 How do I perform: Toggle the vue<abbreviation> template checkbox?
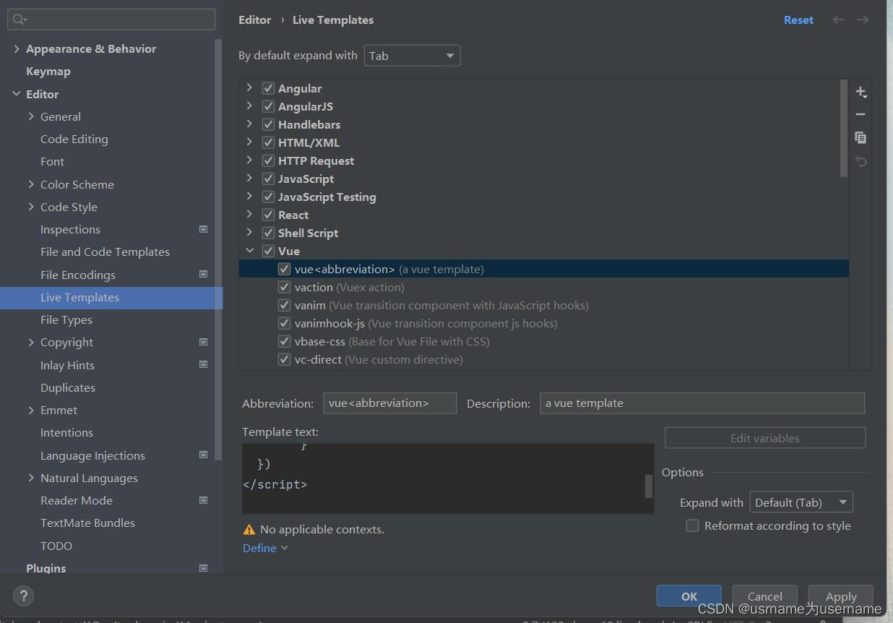(285, 269)
